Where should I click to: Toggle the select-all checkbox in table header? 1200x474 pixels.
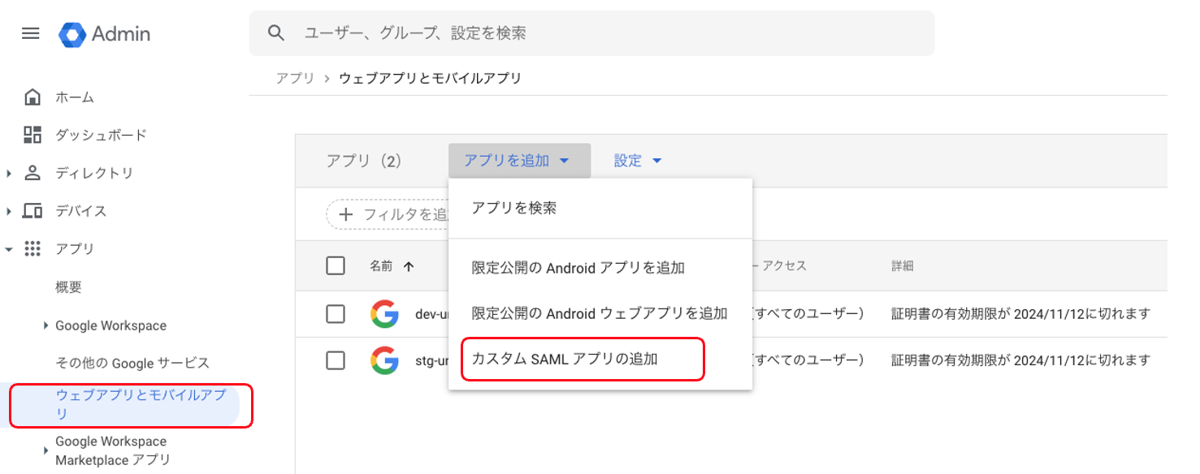[x=336, y=265]
